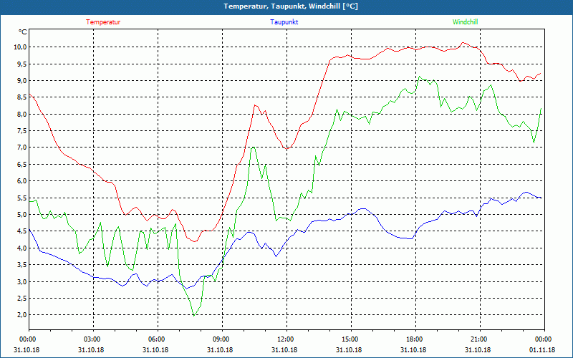Click the 21:00 time axis label

click(x=480, y=339)
